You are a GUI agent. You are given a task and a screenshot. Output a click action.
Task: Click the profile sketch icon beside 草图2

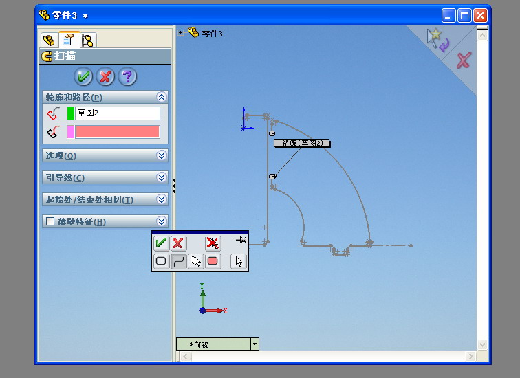coord(54,113)
